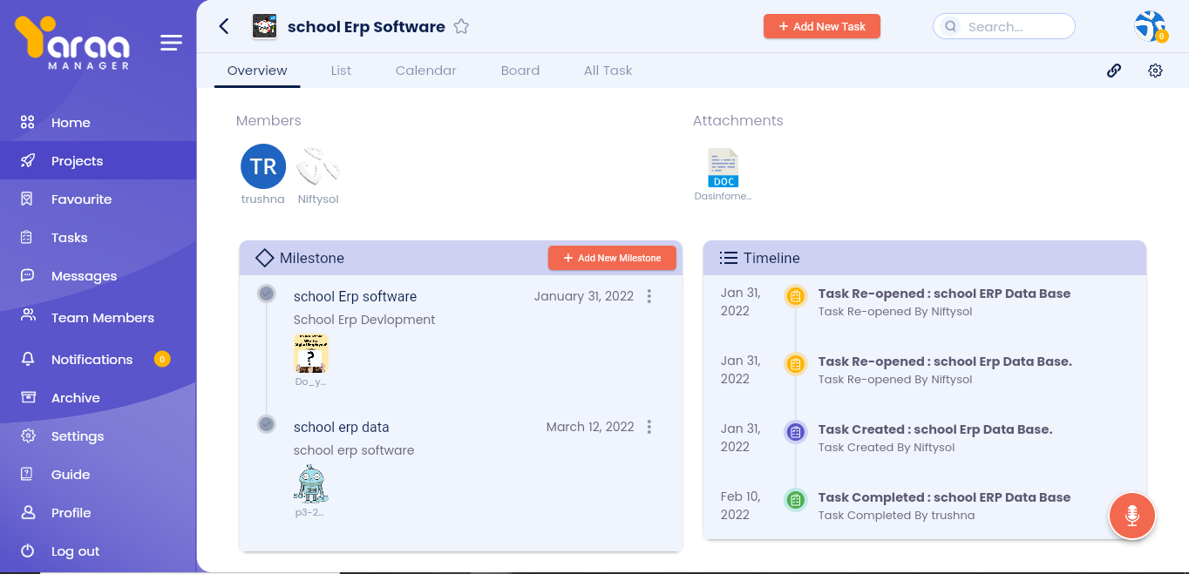Select trushna member avatar
The width and height of the screenshot is (1189, 574).
tap(263, 166)
